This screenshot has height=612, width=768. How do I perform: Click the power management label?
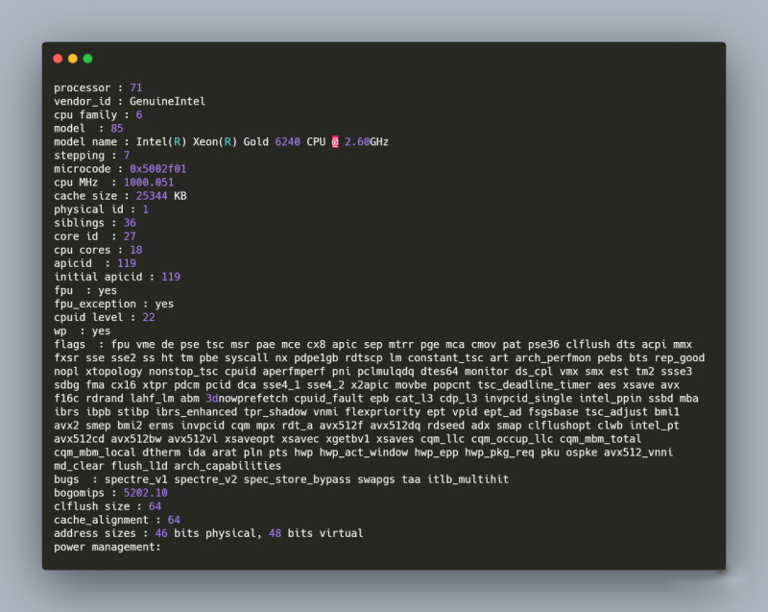[108, 547]
